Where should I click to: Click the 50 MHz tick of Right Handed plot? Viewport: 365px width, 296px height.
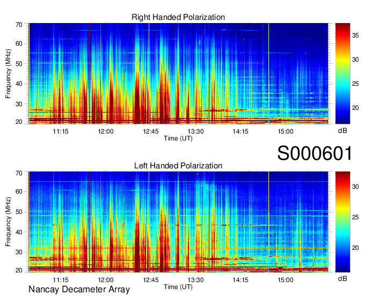tap(19, 64)
